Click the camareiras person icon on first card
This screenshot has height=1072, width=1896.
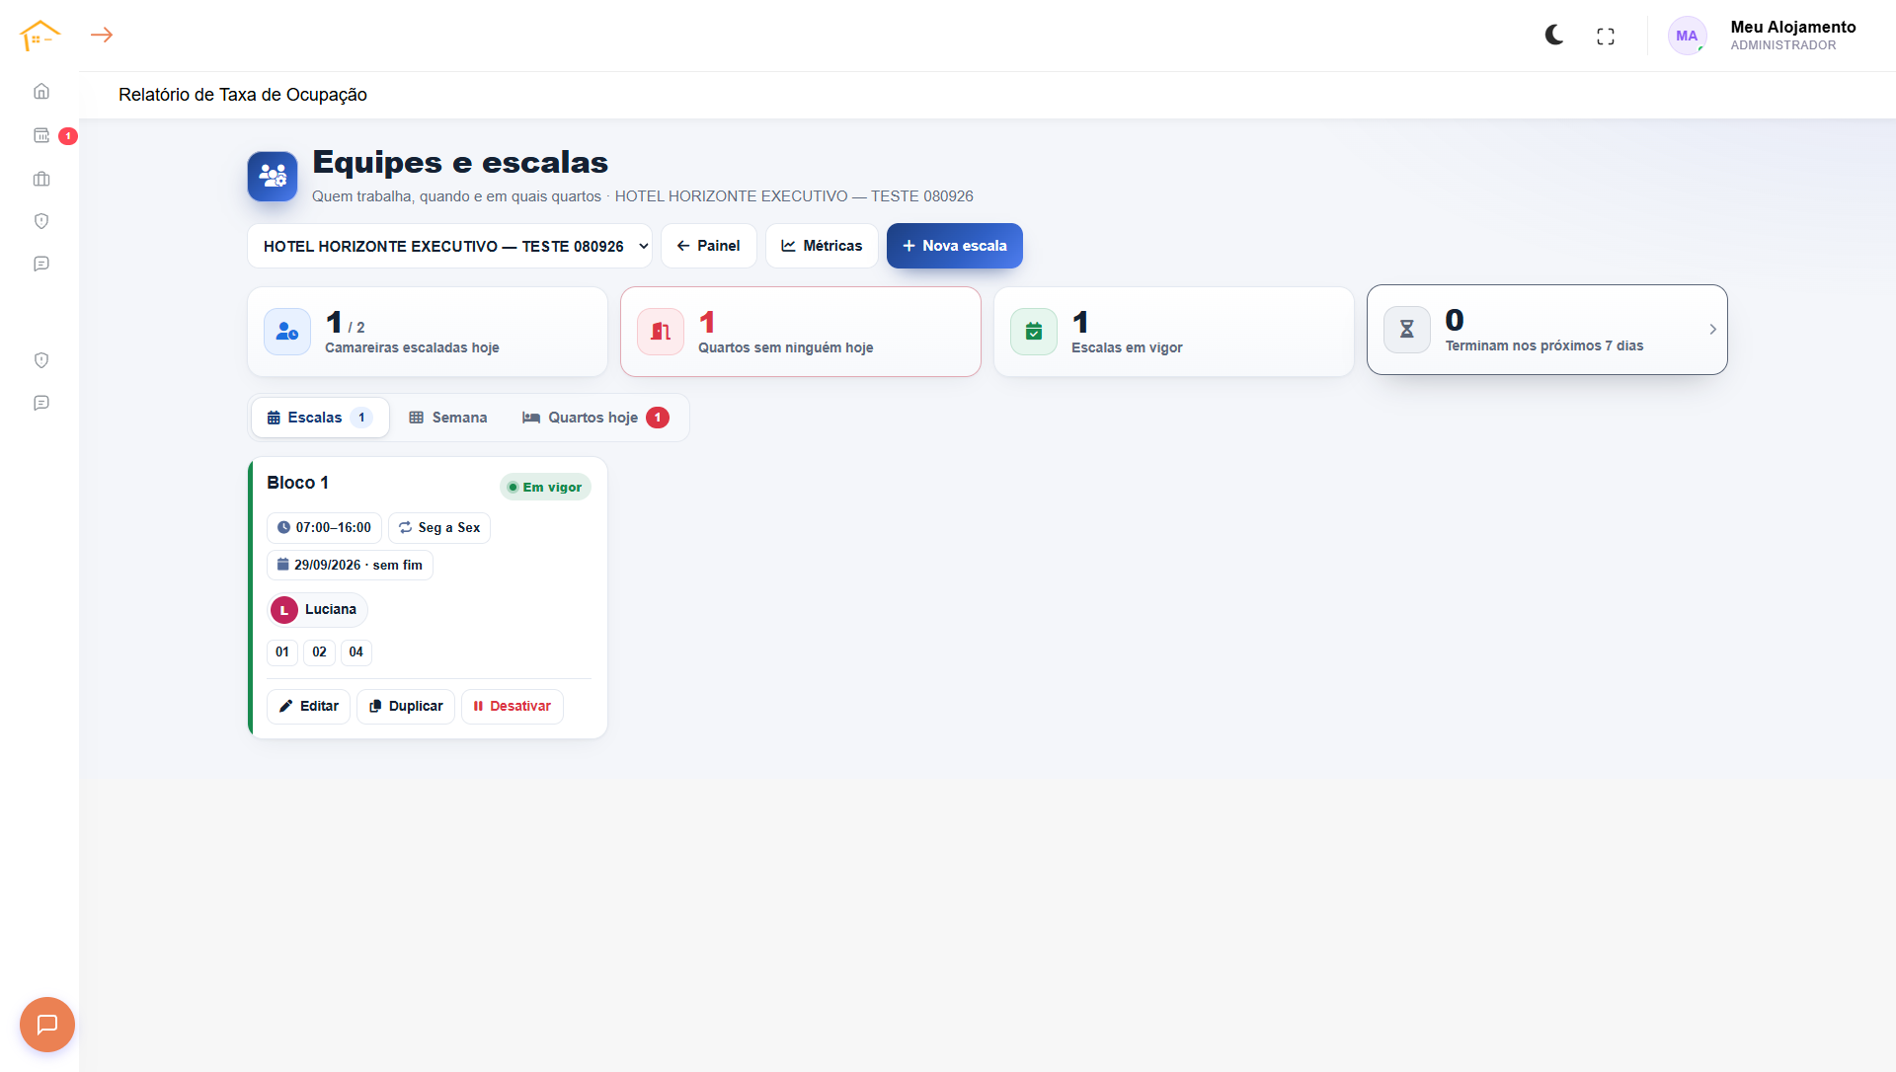287,332
